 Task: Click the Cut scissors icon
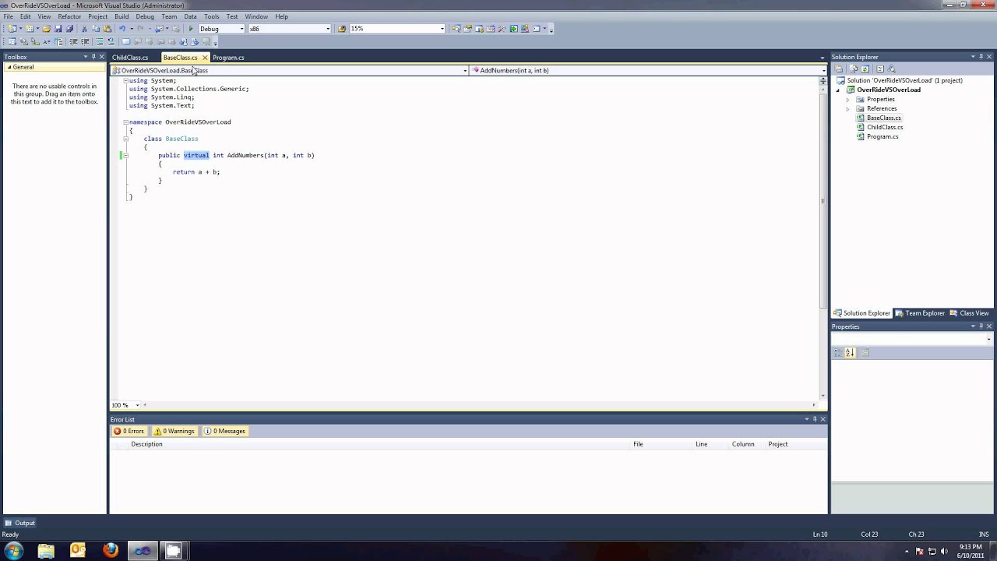(84, 29)
